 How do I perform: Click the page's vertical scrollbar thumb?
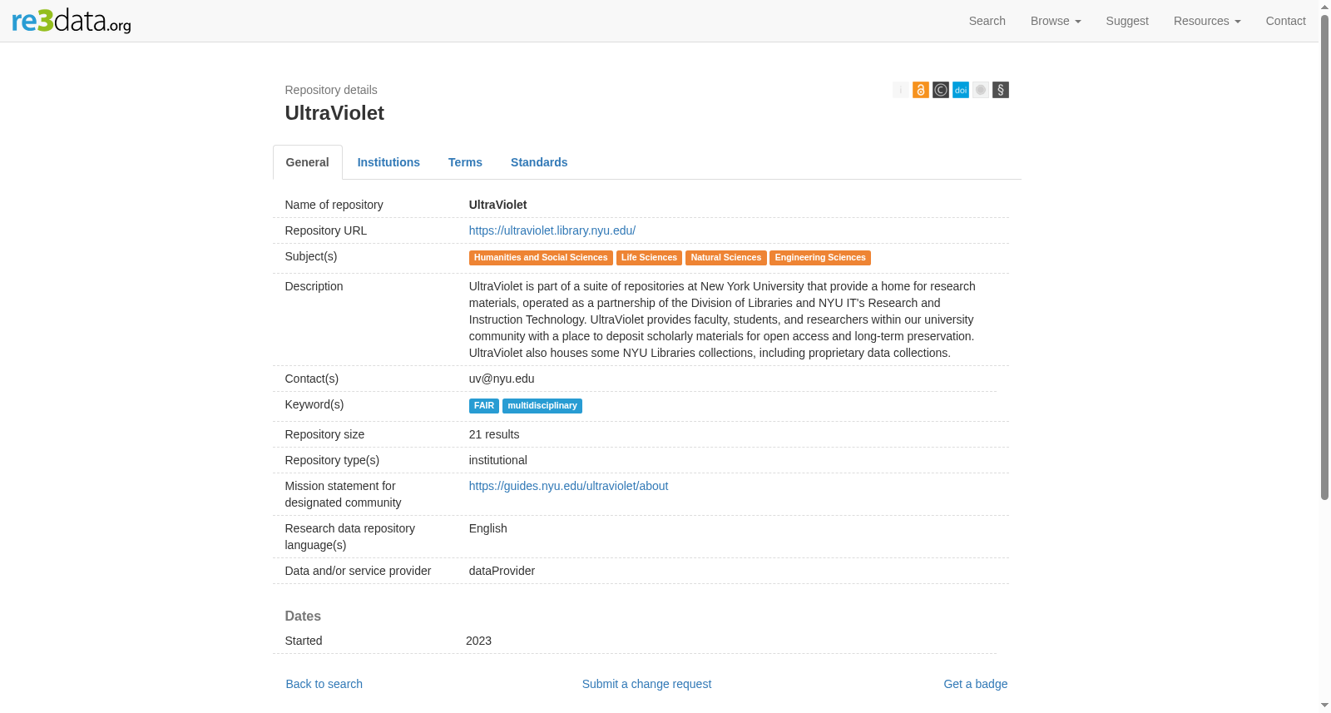pyautogui.click(x=1325, y=258)
